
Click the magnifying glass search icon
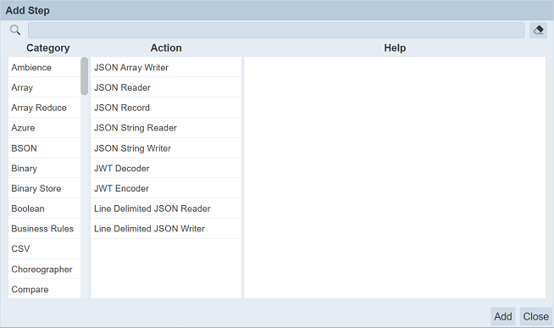click(x=15, y=30)
